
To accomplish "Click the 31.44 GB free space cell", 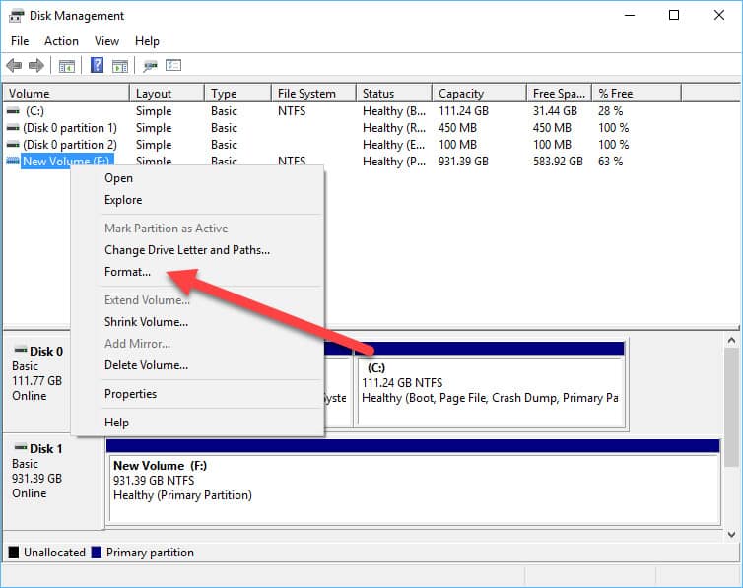I will click(x=555, y=111).
